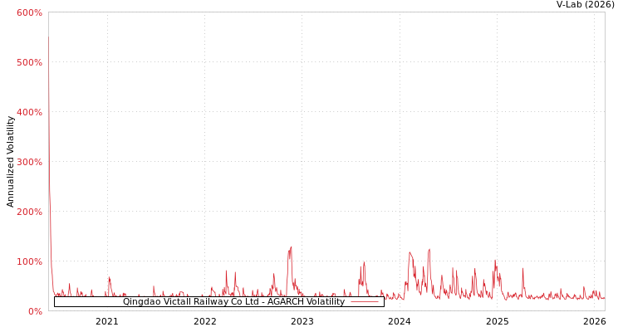The width and height of the screenshot is (623, 332).
Task: Click the red line sample in legend
Action: point(365,302)
